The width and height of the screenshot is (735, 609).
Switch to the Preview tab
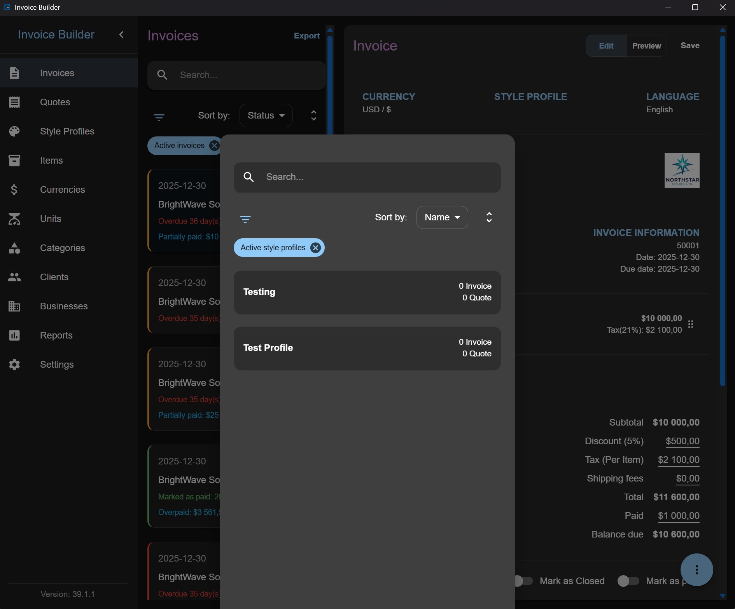(646, 46)
